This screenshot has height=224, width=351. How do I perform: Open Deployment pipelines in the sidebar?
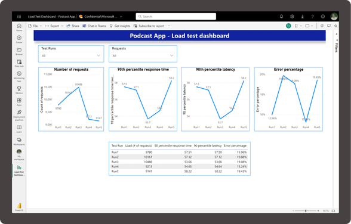click(19, 115)
